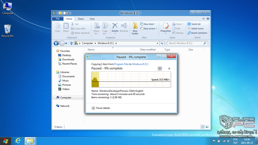Switch to large icons view in status bar
This screenshot has width=258, height=145.
pos(207,127)
